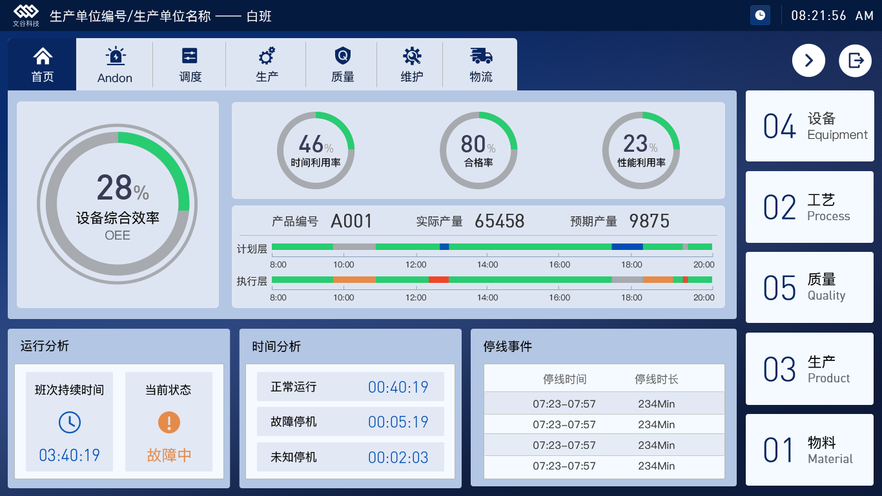Open the 02 工艺 Process card

click(810, 207)
